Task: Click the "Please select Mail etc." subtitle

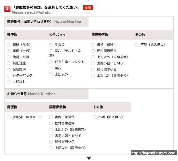Action: 32,12
